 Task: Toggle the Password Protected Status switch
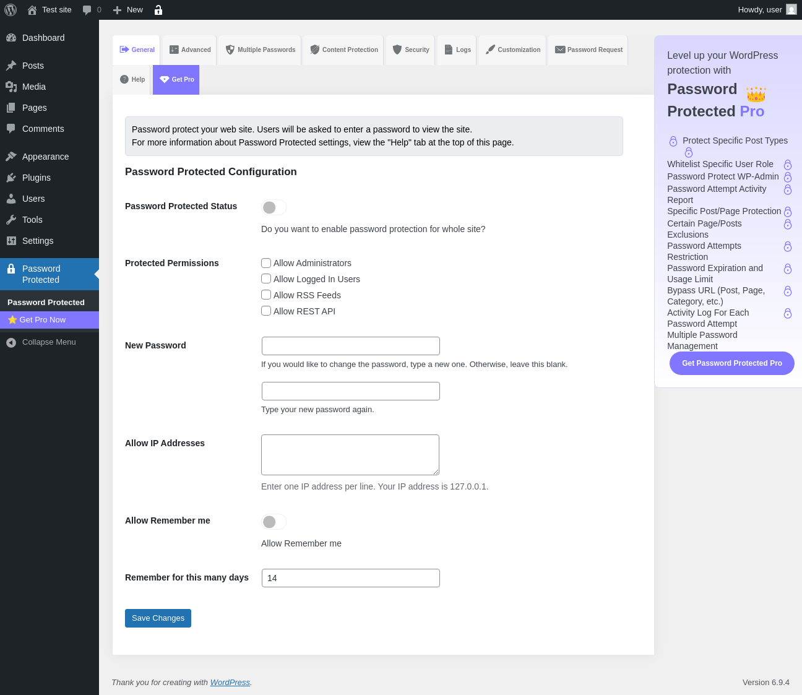click(x=274, y=207)
